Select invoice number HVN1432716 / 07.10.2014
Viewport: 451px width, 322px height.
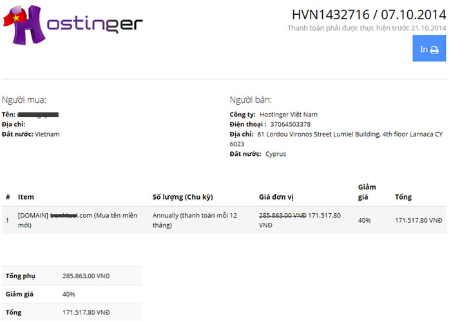coord(369,15)
